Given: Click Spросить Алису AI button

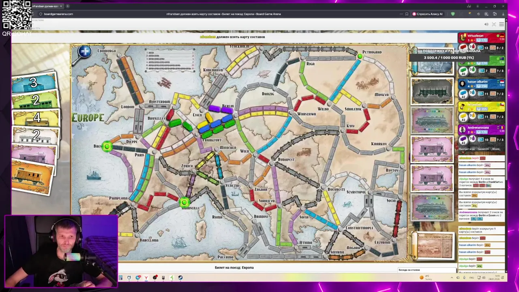Looking at the screenshot, I should click(x=427, y=14).
